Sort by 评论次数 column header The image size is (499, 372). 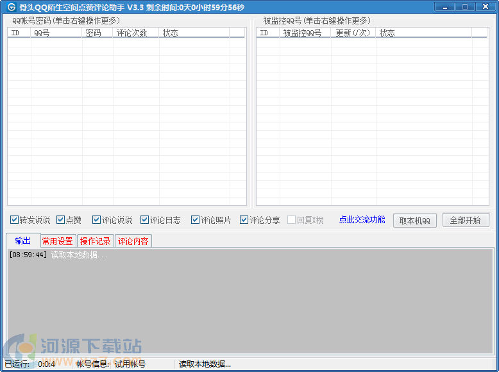pyautogui.click(x=135, y=33)
